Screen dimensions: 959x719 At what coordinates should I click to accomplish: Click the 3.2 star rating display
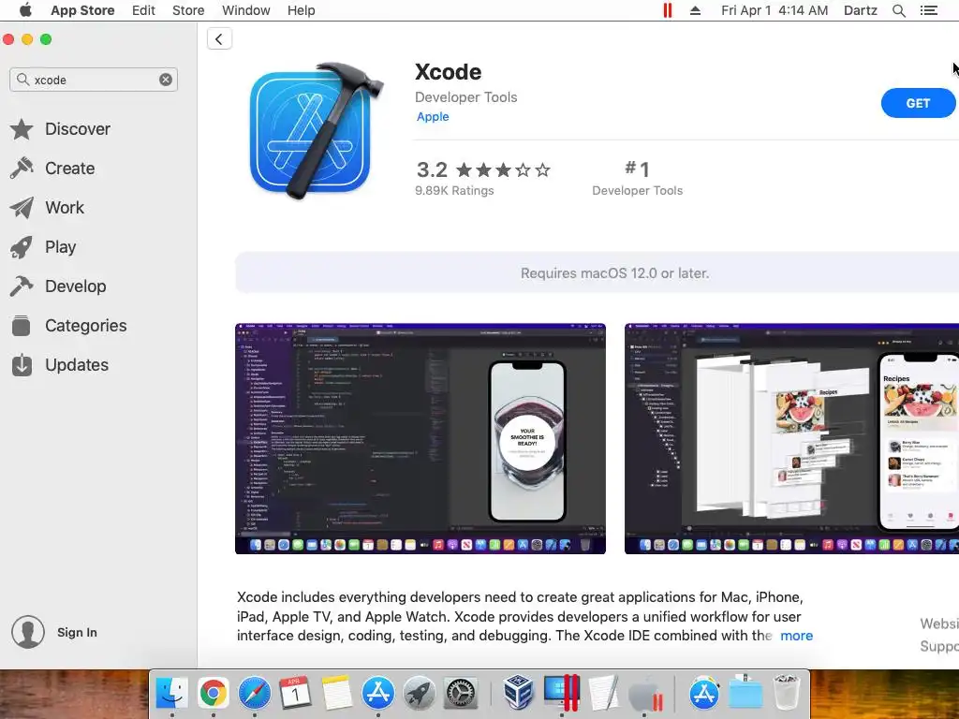pyautogui.click(x=483, y=169)
